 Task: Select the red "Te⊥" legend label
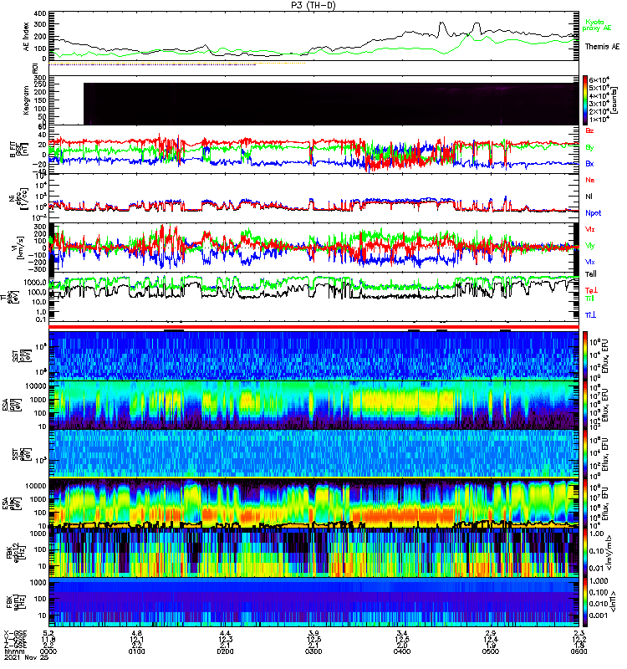click(x=591, y=290)
